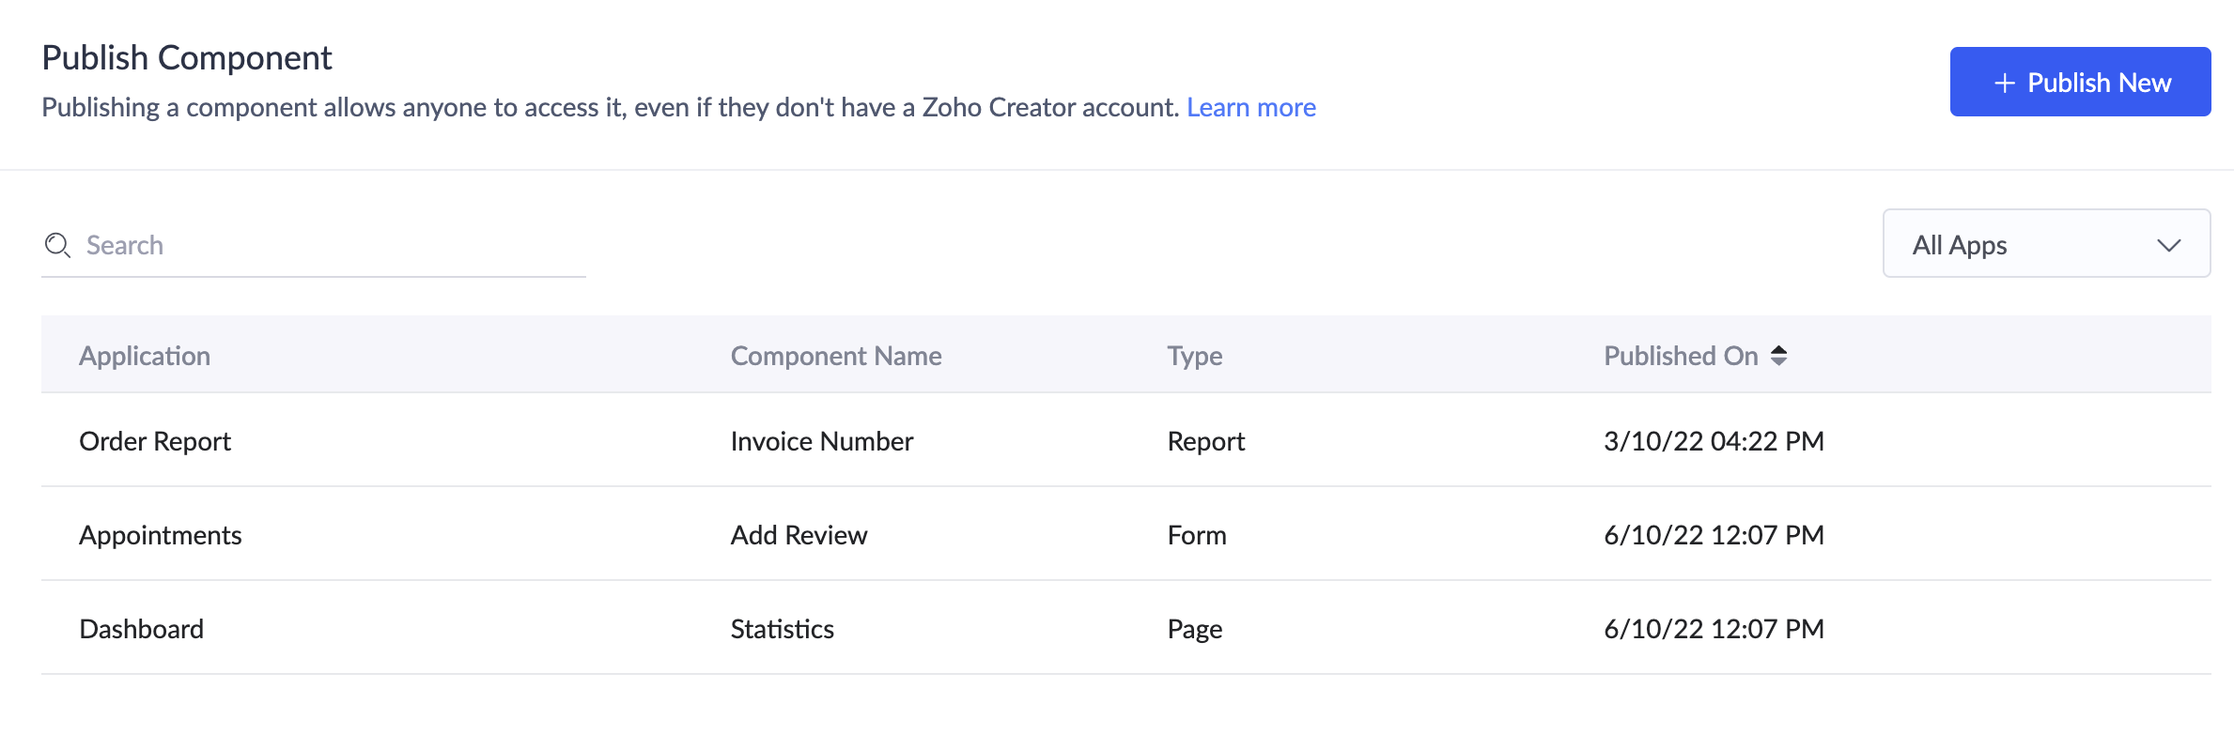Select the Dashboard application row

(141, 629)
